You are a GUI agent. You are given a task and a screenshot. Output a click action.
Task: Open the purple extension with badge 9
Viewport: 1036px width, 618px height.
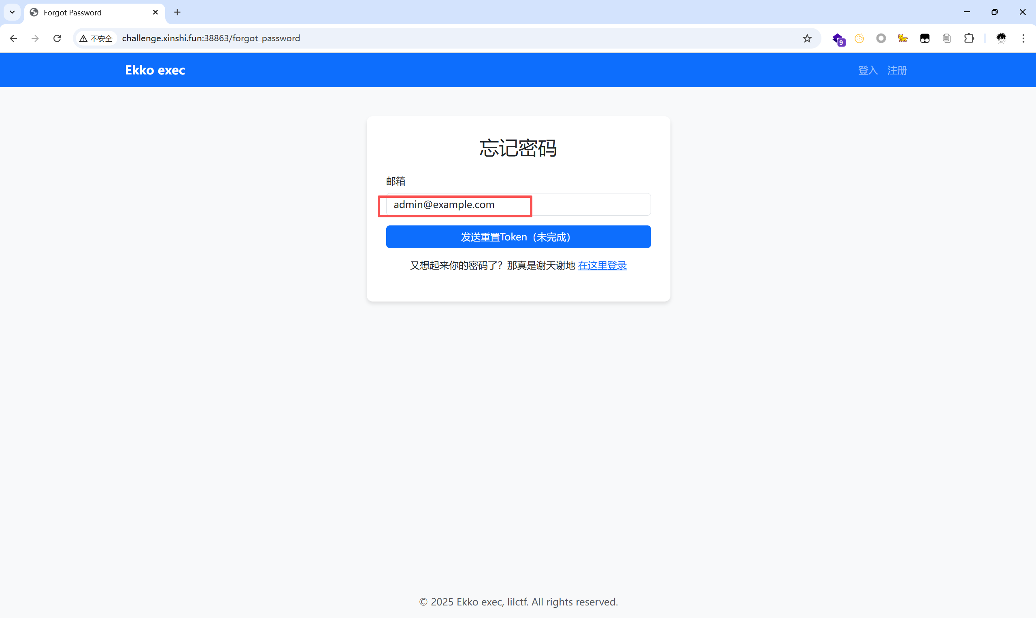[x=838, y=39]
